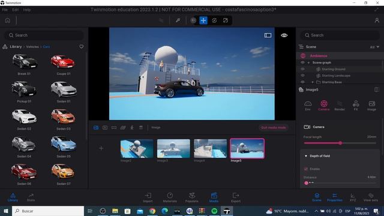The image size is (384, 216).
Task: Open the Scene list menu icon
Action: pos(301,47)
